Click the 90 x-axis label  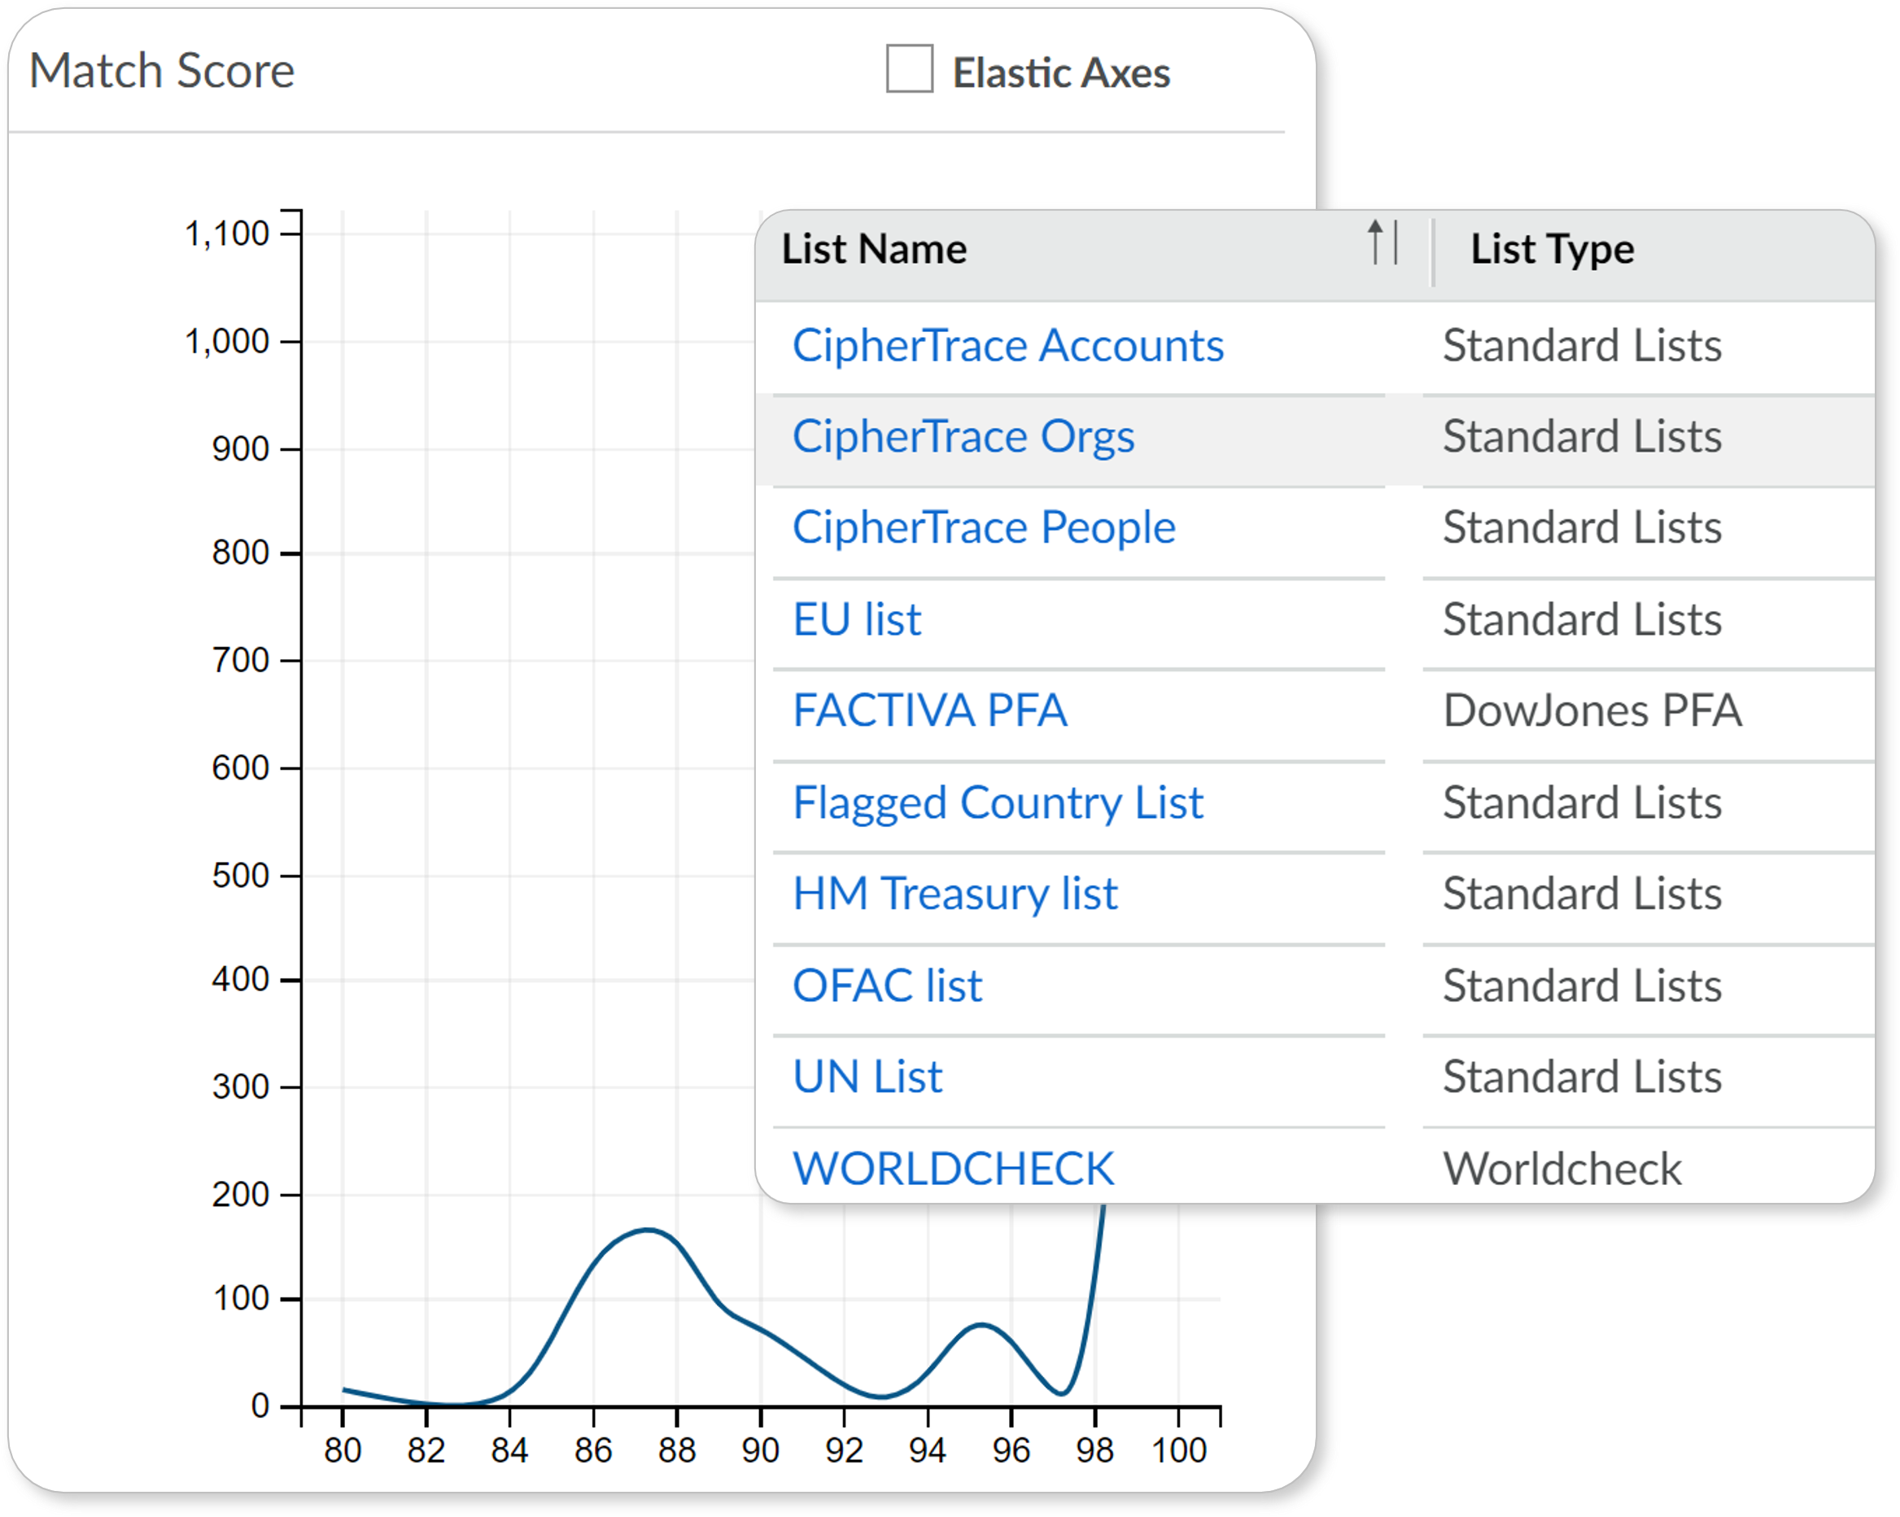click(x=761, y=1451)
